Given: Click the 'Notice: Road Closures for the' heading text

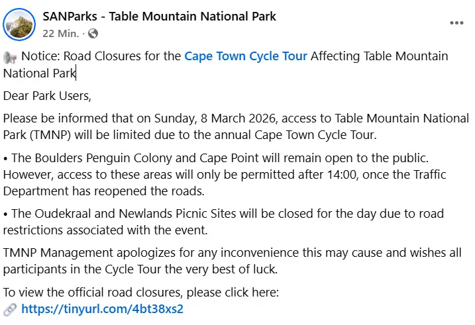Looking at the screenshot, I should [101, 56].
